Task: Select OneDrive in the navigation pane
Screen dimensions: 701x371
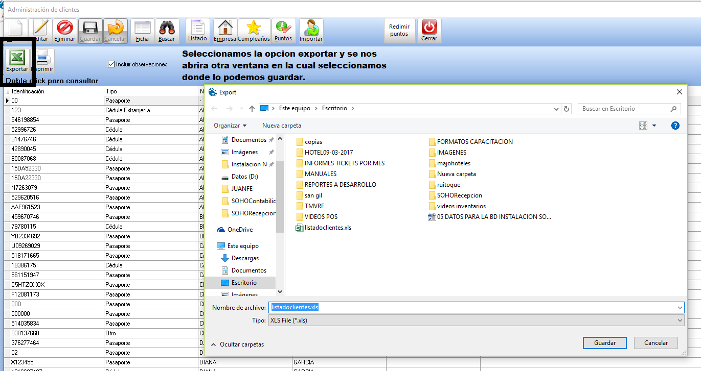Action: click(240, 230)
